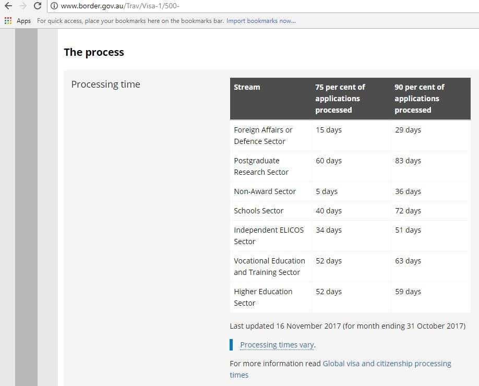
Task: Click the Stream column header
Action: click(247, 87)
